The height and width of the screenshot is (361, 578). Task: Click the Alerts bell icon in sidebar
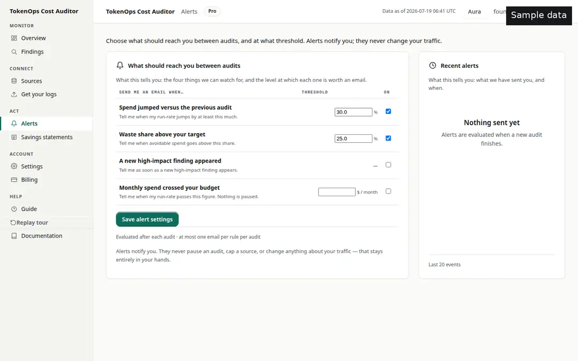pyautogui.click(x=14, y=124)
